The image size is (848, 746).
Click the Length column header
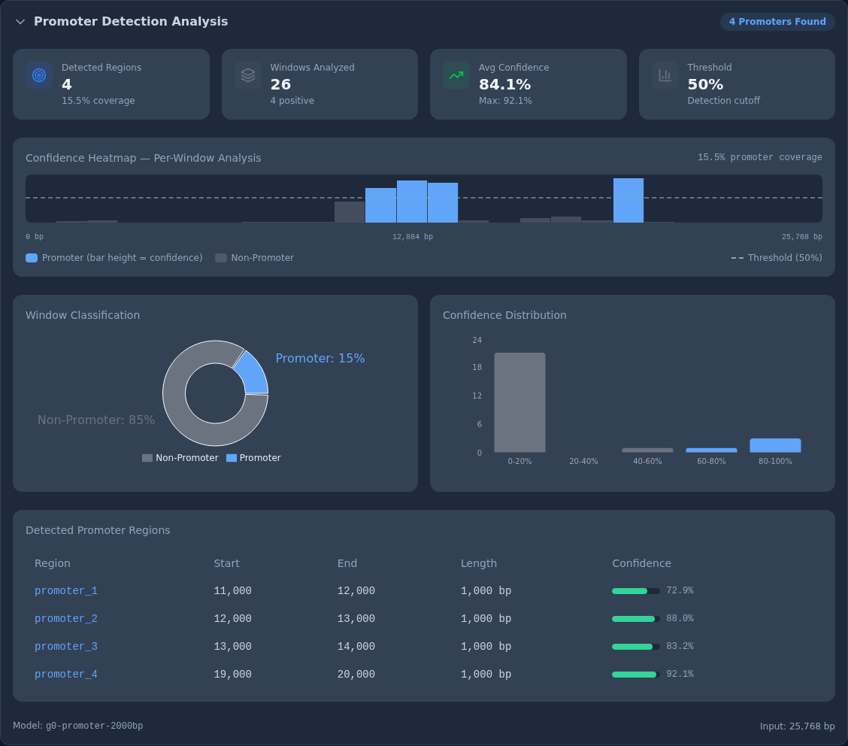point(479,563)
